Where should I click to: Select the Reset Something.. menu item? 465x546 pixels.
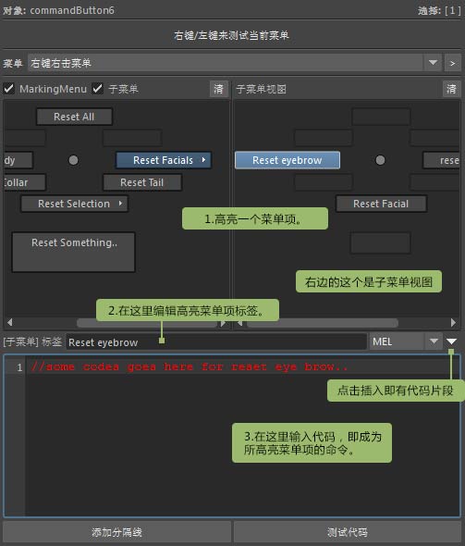[x=73, y=252]
